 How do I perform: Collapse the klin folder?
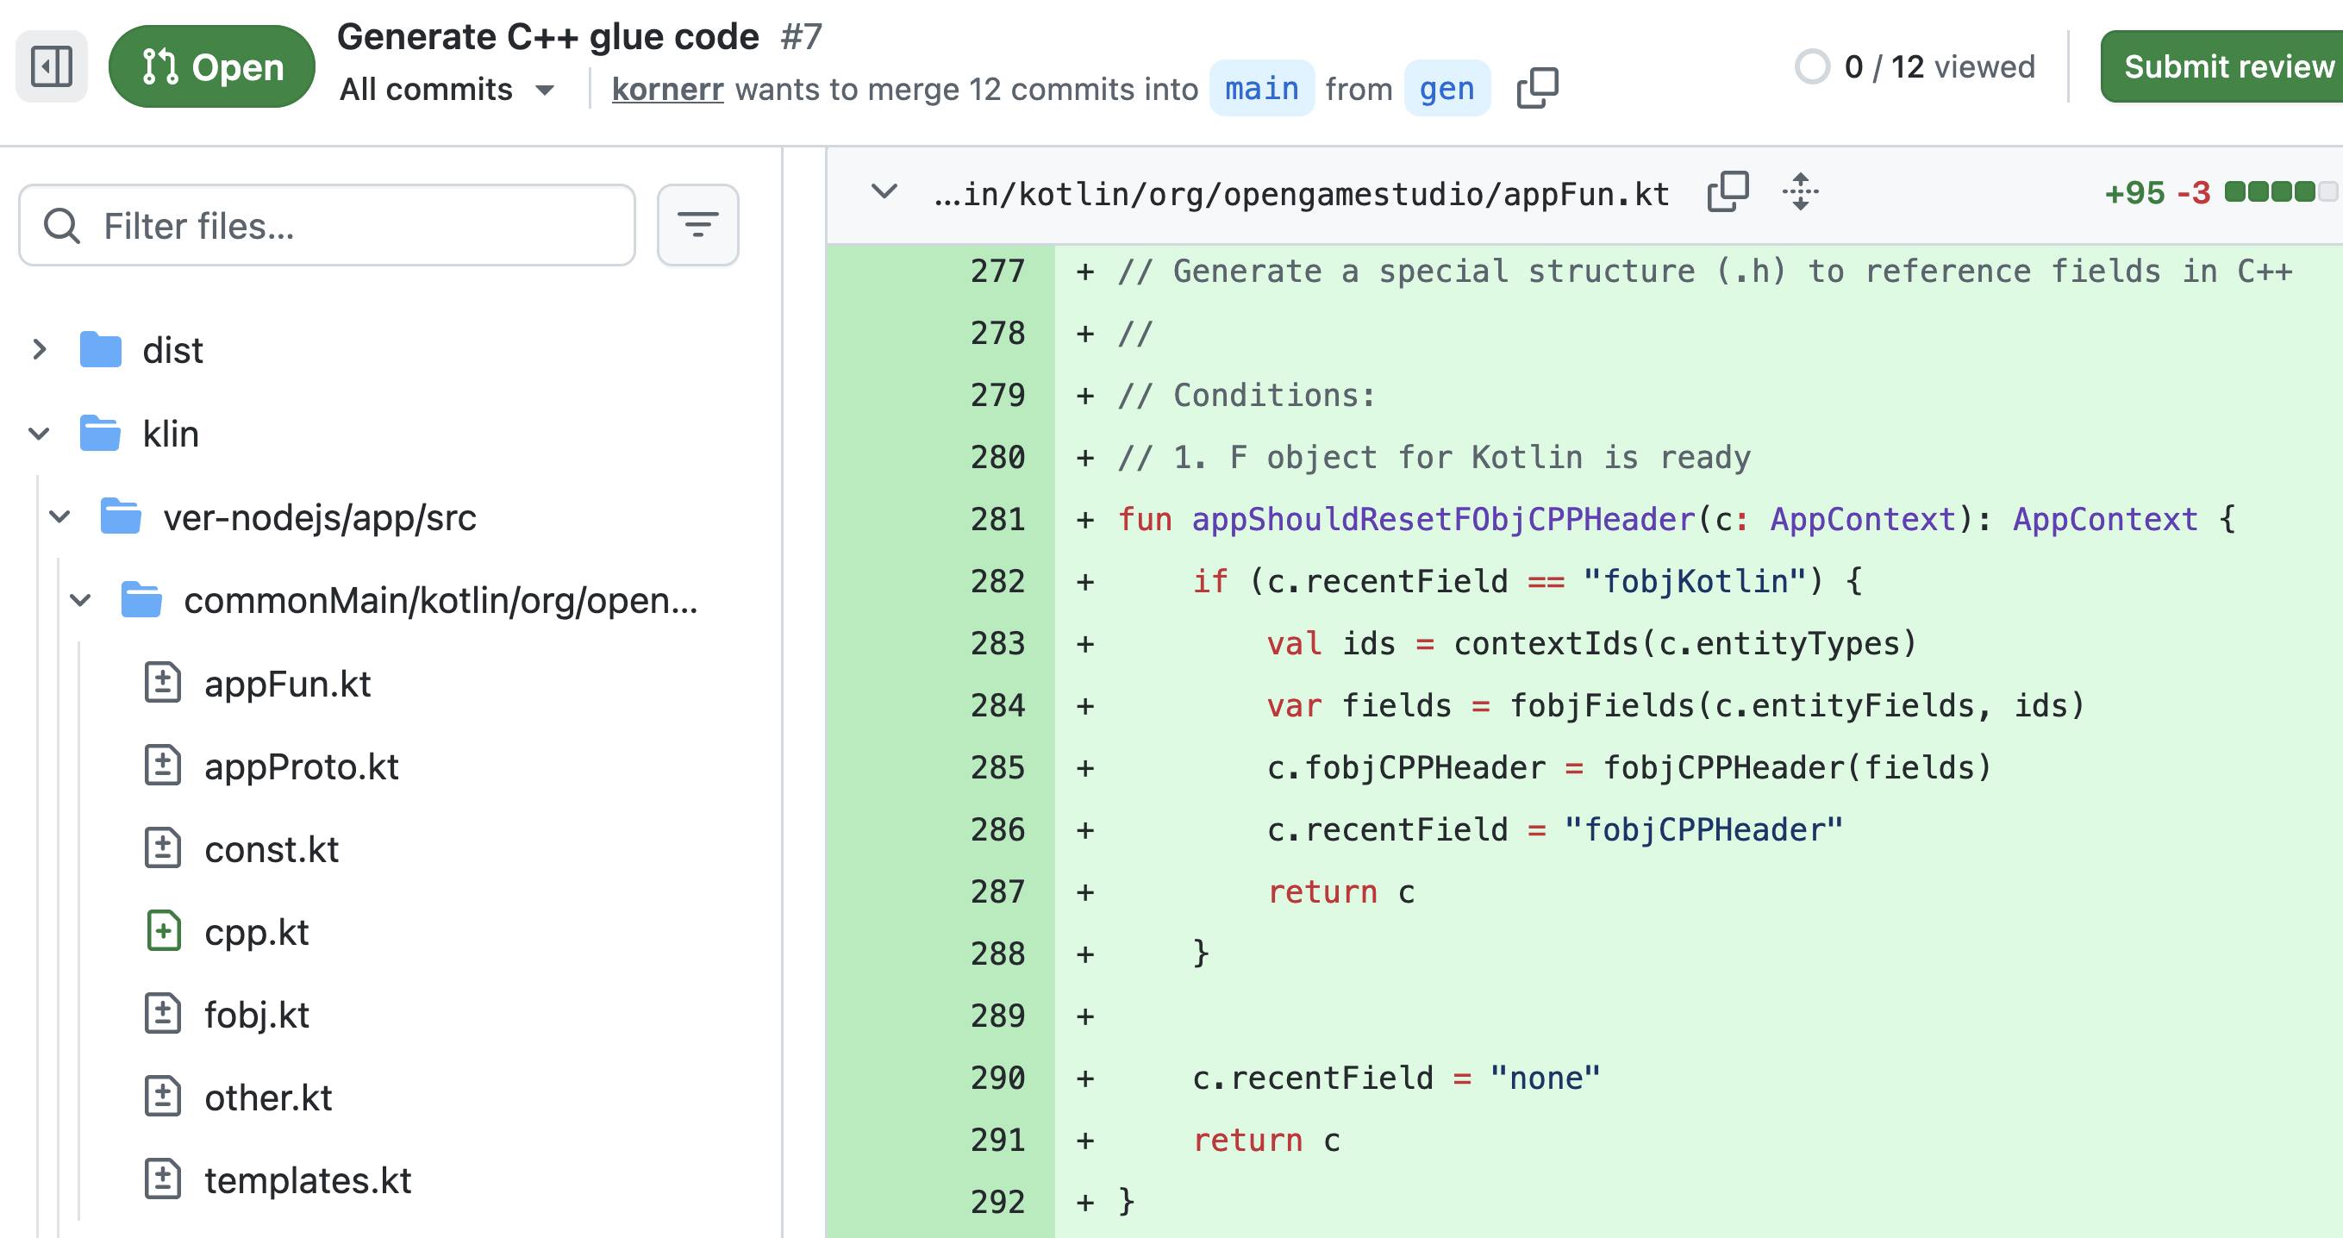tap(39, 434)
